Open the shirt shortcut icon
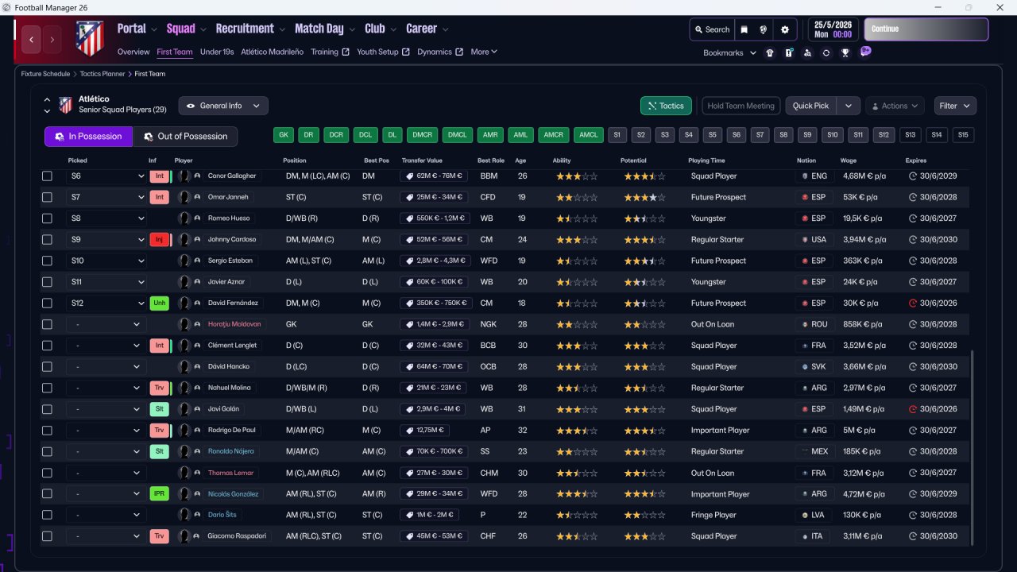This screenshot has width=1017, height=572. (x=769, y=53)
